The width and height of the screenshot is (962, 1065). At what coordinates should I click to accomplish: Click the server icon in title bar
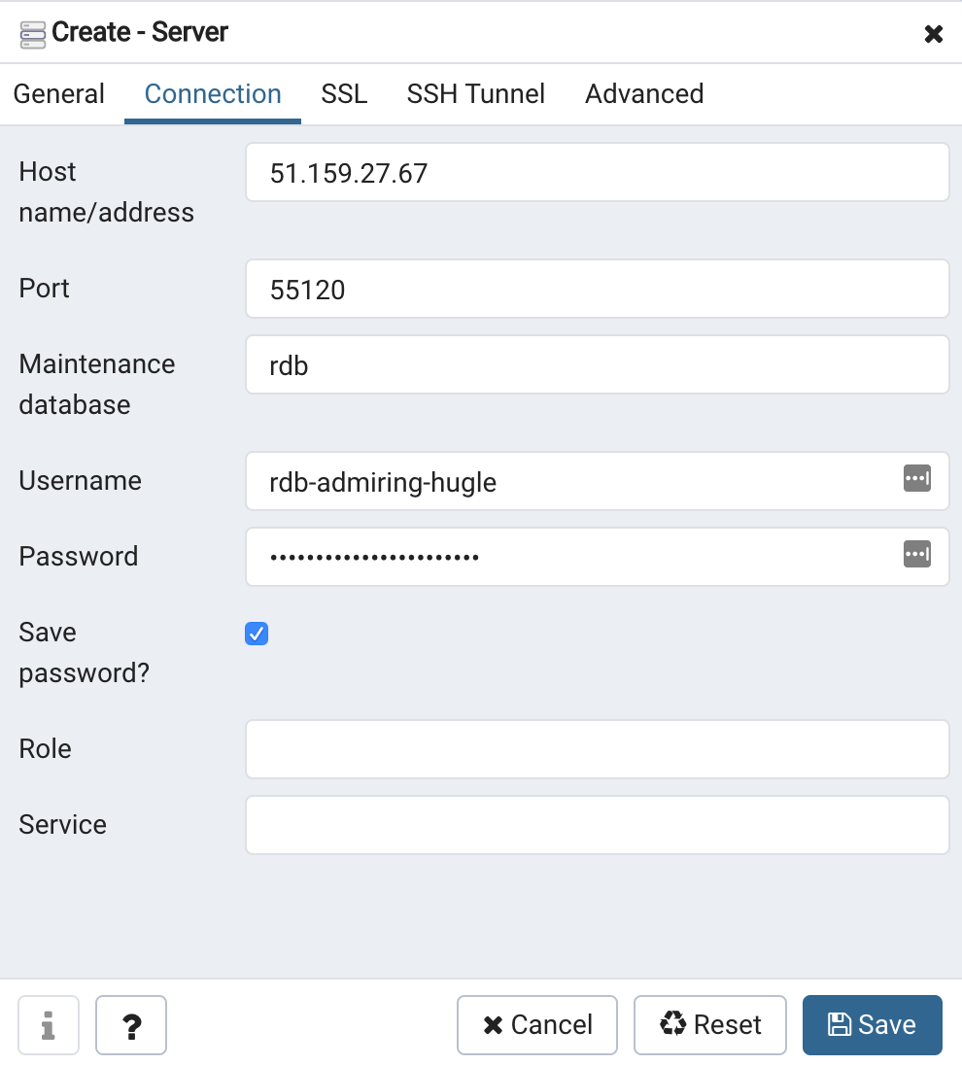coord(32,34)
